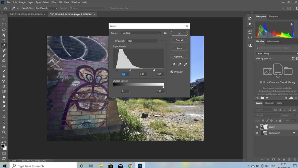Toggle Show Sampling Ring checkbox

coord(109,8)
